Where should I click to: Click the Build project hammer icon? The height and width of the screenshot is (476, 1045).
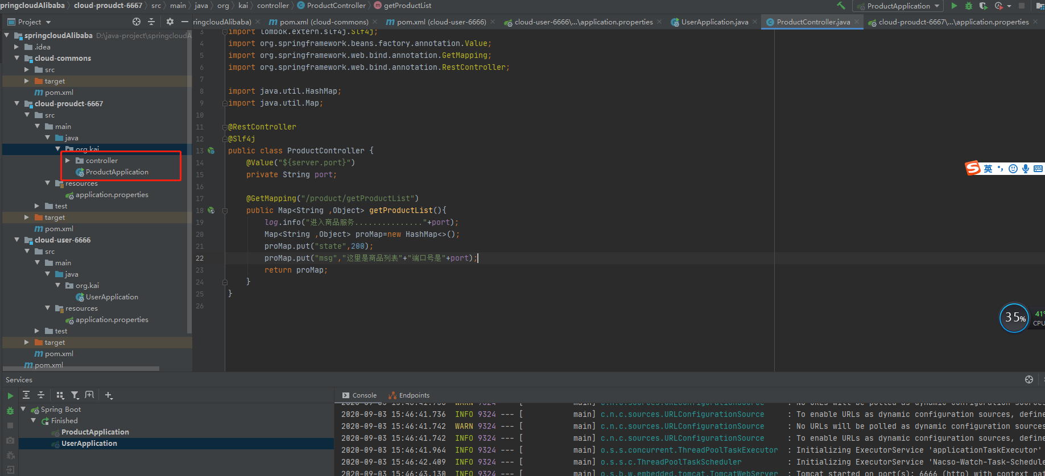841,6
